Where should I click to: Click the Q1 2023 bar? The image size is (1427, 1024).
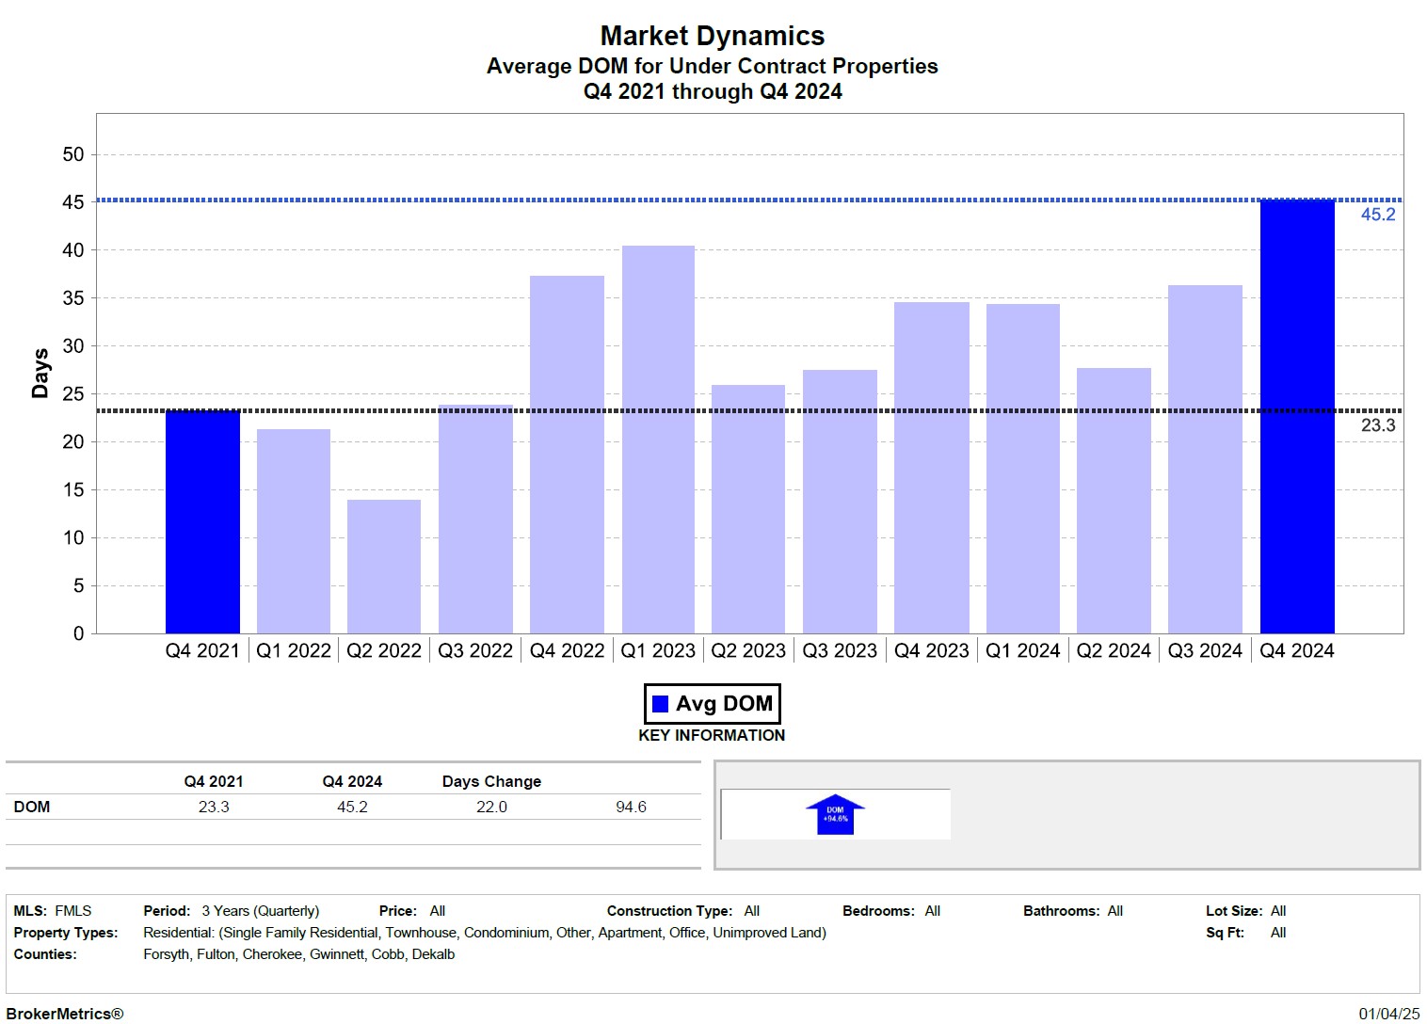pyautogui.click(x=658, y=440)
